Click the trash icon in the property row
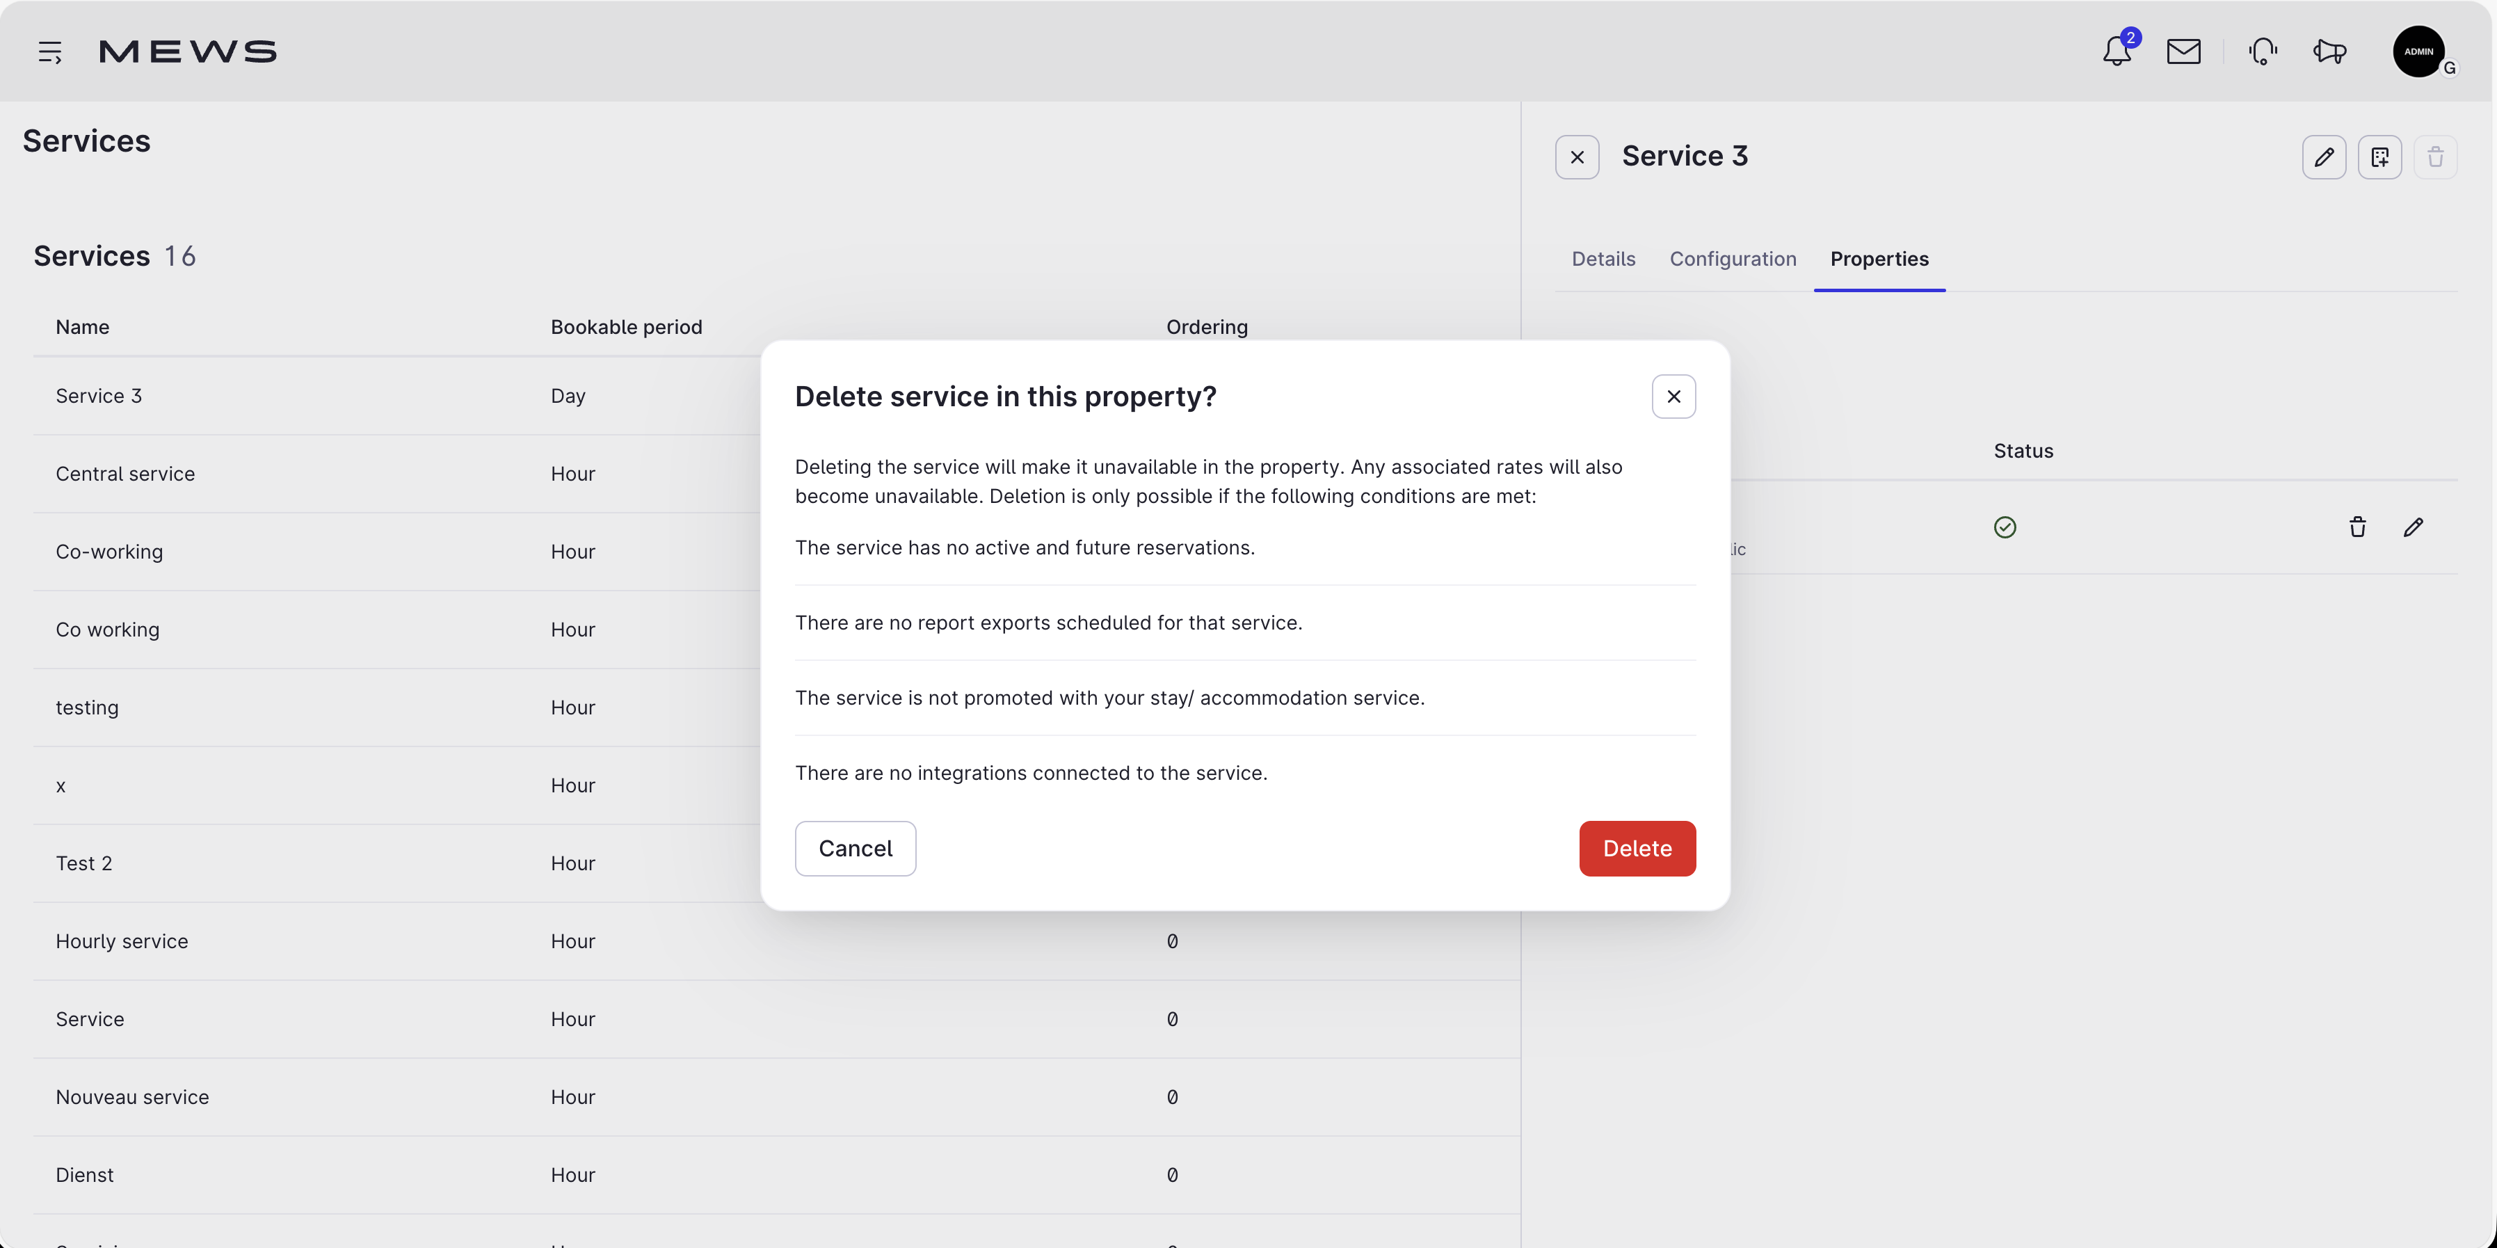The width and height of the screenshot is (2497, 1248). [x=2357, y=527]
